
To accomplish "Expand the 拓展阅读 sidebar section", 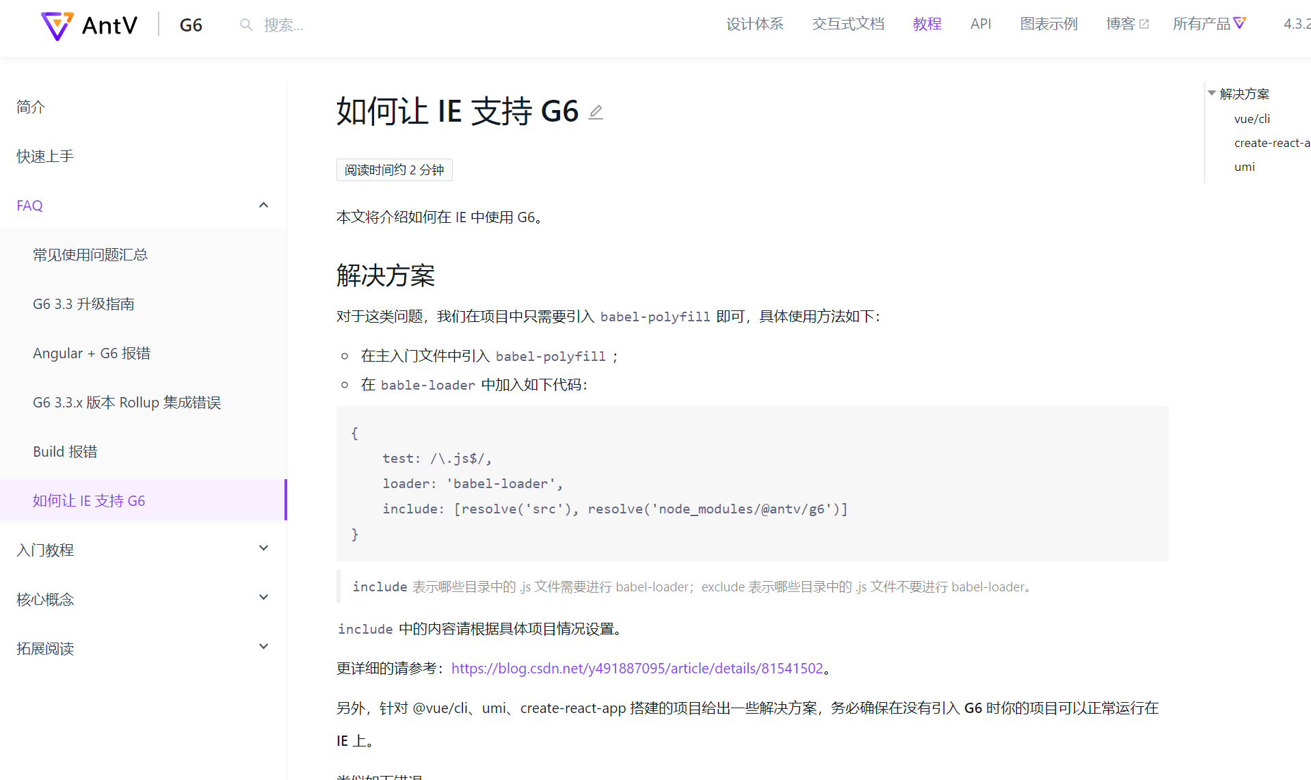I will point(263,647).
